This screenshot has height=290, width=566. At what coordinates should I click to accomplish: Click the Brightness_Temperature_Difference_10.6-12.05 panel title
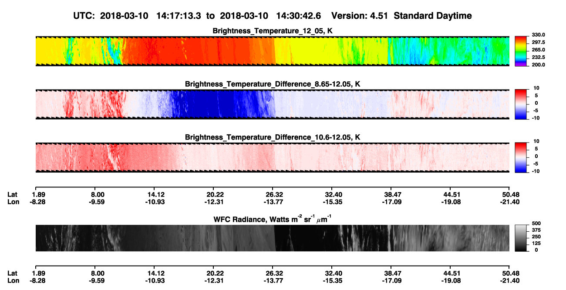tap(273, 137)
